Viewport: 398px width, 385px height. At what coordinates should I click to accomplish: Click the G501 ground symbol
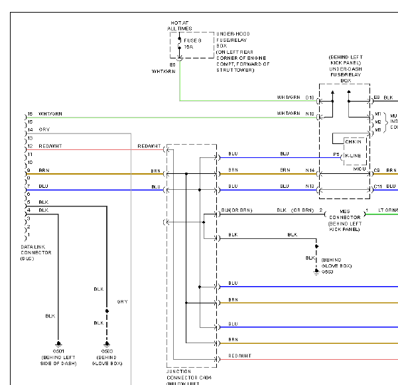click(x=58, y=344)
